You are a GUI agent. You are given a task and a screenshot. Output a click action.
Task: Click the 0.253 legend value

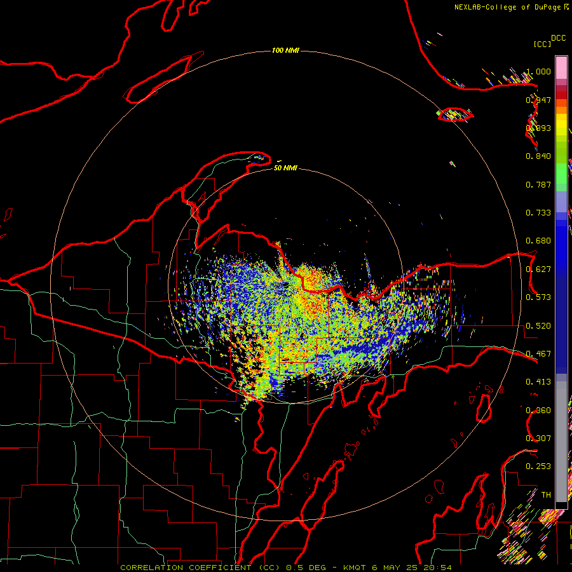coord(538,466)
